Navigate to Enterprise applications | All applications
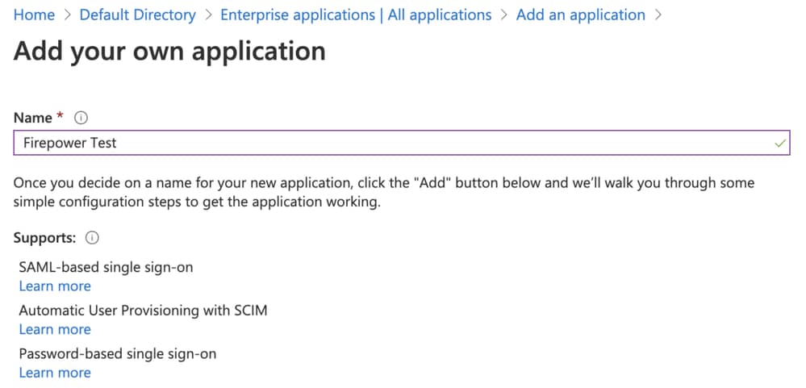 point(356,15)
